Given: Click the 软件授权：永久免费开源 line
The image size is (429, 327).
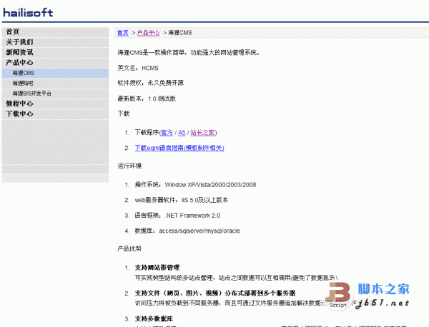Looking at the screenshot, I should click(x=150, y=83).
